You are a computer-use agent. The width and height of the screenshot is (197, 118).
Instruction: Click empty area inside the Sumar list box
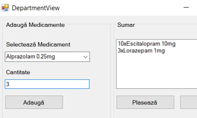156,71
